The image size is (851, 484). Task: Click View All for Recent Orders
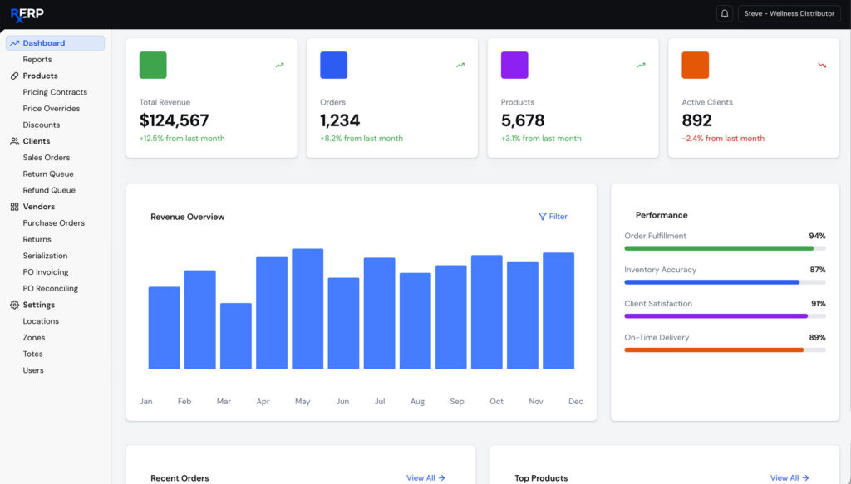point(425,477)
